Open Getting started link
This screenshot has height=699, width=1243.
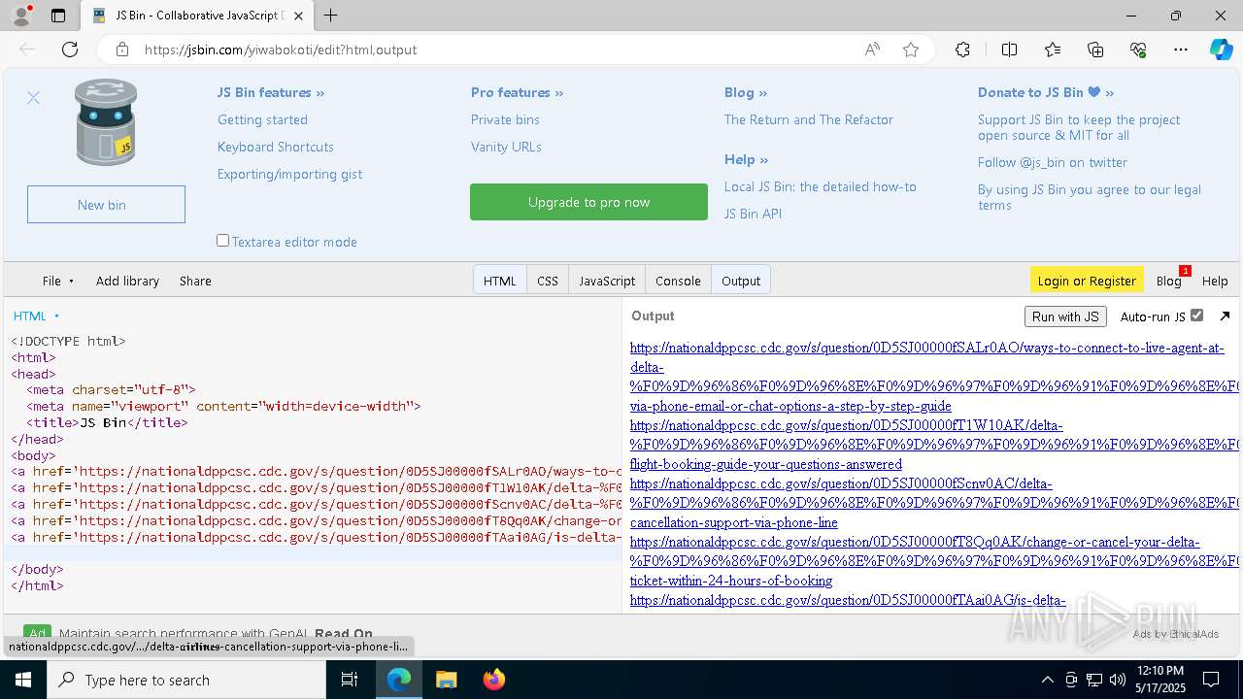click(262, 119)
